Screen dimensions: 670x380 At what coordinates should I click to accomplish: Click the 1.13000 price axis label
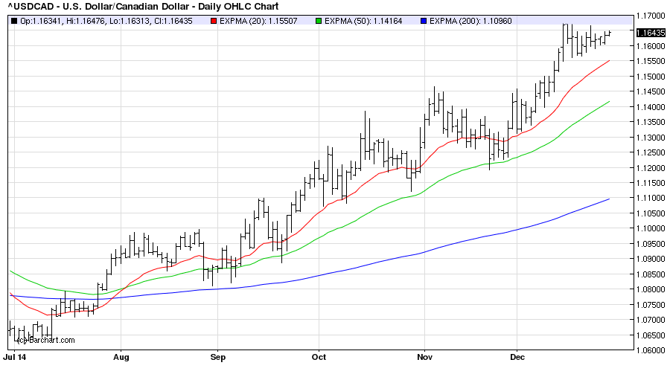point(651,138)
